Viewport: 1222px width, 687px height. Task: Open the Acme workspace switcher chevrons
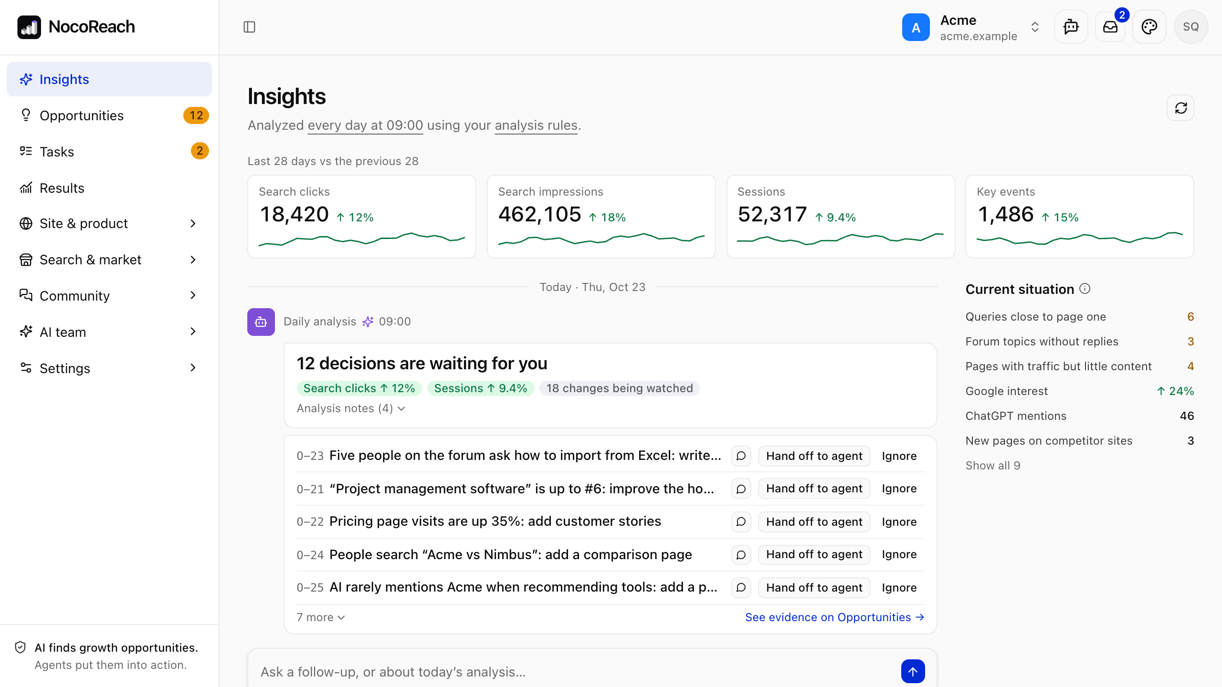1035,27
